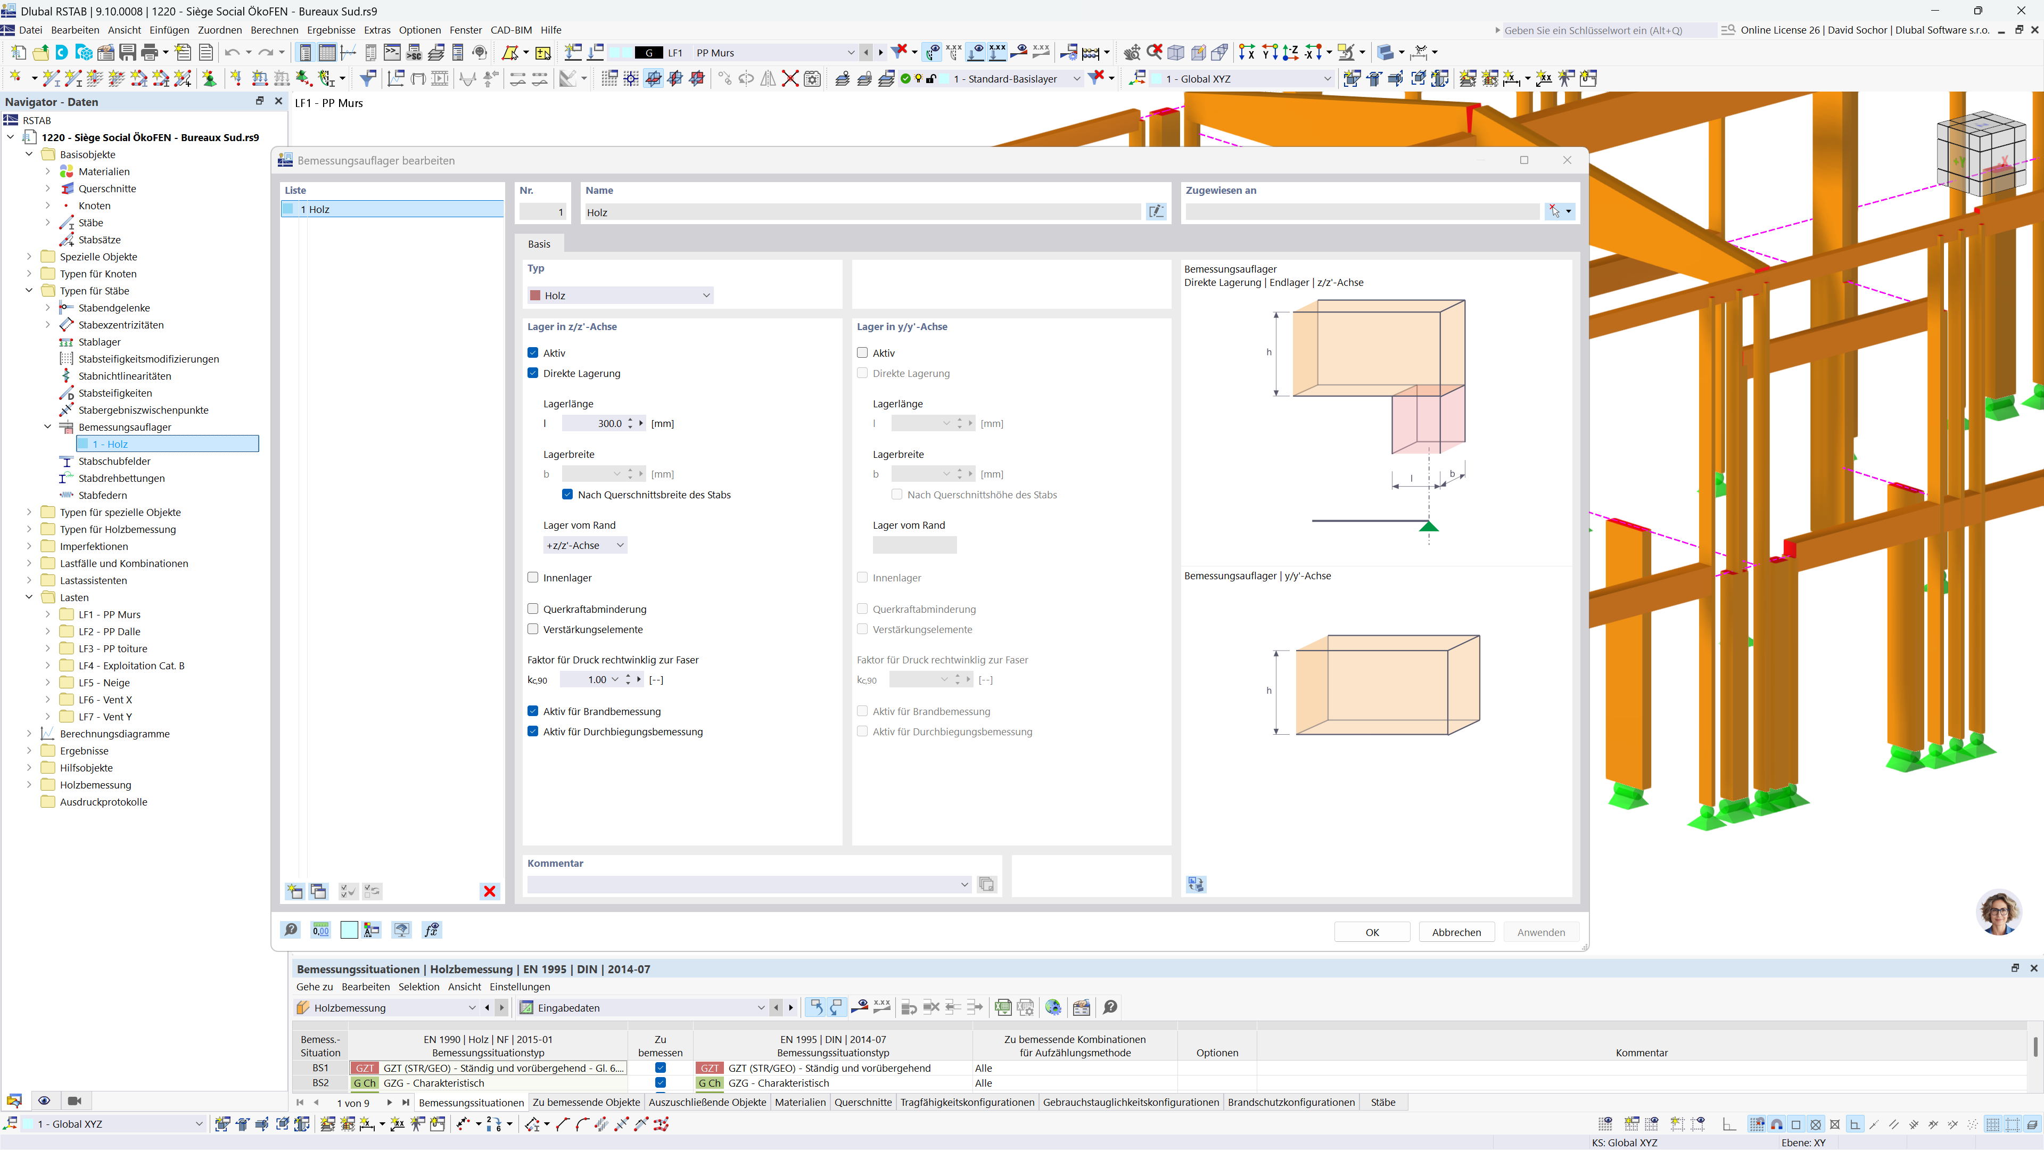The height and width of the screenshot is (1150, 2044).
Task: Click the red delete button under Liste
Action: coord(490,891)
